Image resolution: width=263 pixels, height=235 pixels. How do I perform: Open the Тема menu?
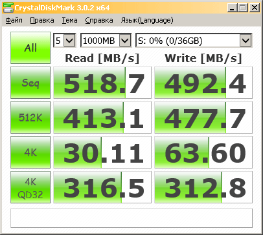69,20
